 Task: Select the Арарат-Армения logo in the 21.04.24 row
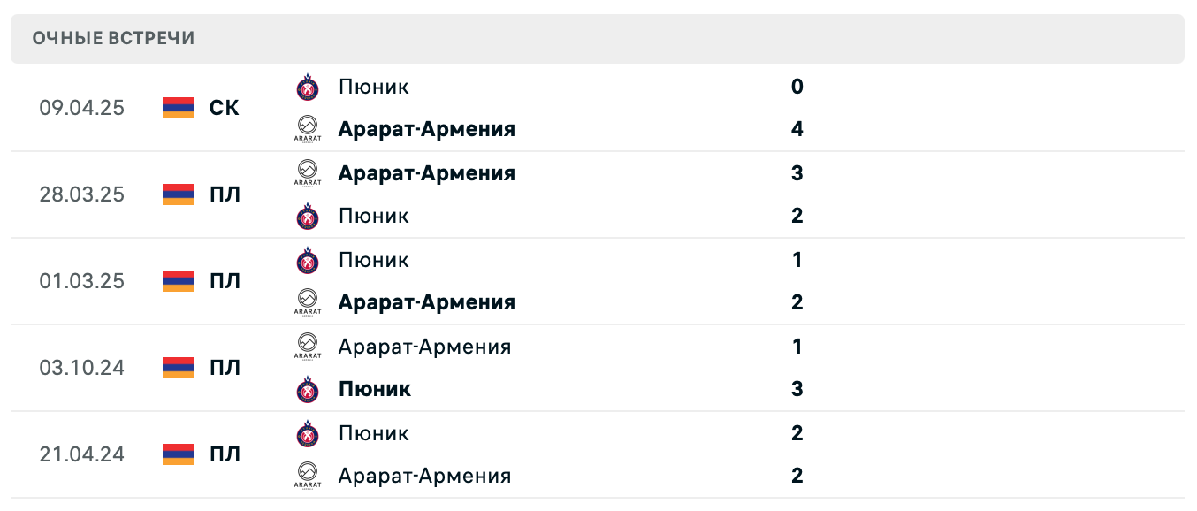(x=307, y=475)
